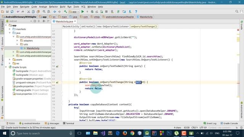The height and width of the screenshot is (137, 244).
Task: Collapse the Gradle Scripts node
Action: point(6,67)
